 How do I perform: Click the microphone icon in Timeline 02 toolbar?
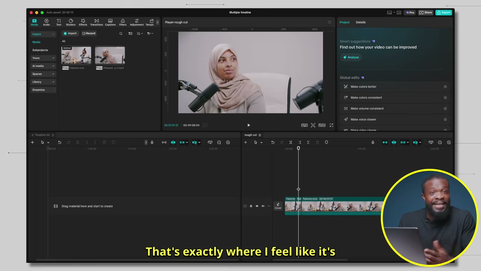152,142
